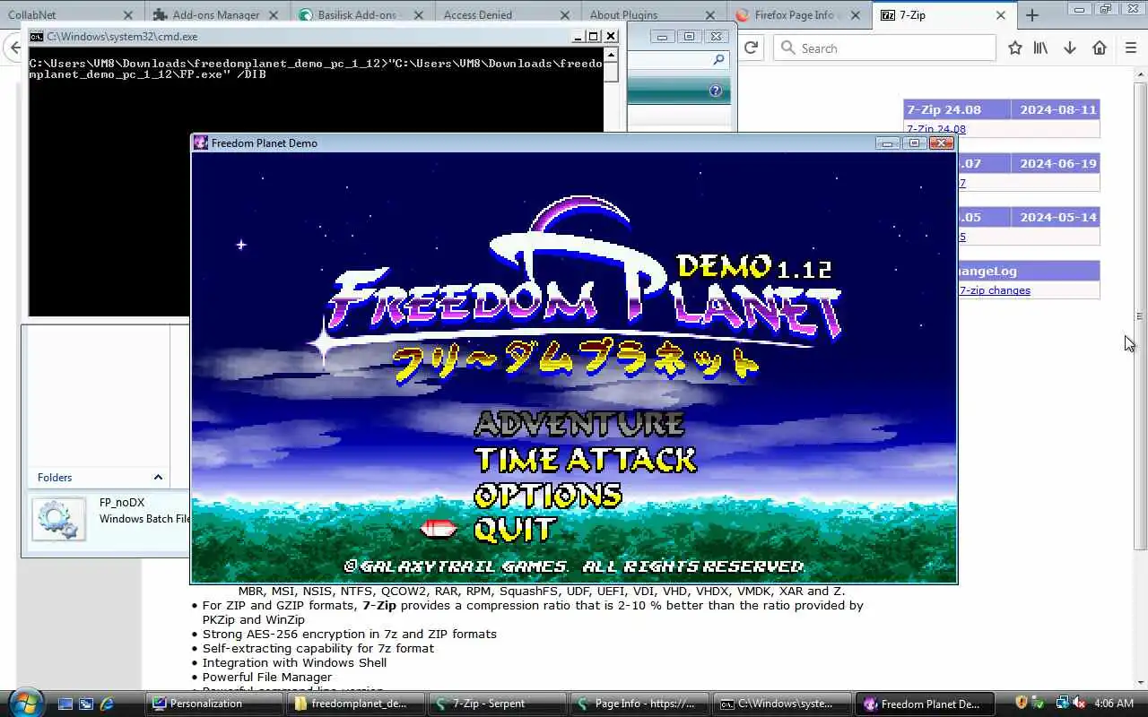Viewport: 1148px width, 717px height.
Task: Switch to cmd.exe taskbar button
Action: 781,704
